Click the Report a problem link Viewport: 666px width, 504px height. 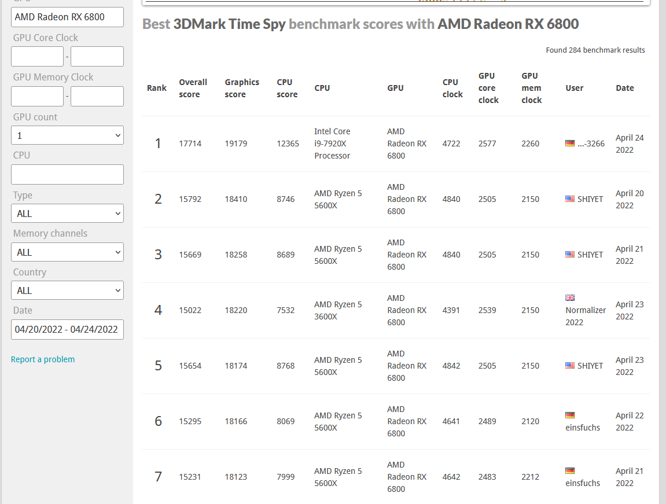(x=42, y=359)
